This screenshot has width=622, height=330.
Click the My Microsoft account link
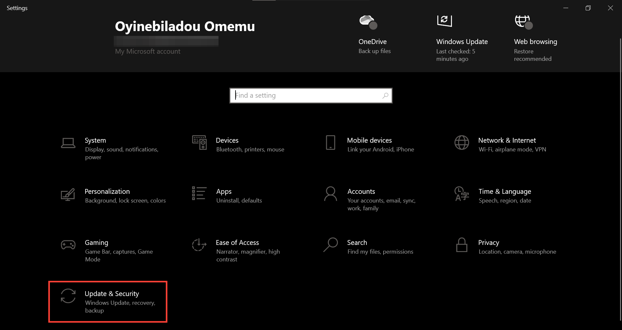pyautogui.click(x=148, y=51)
